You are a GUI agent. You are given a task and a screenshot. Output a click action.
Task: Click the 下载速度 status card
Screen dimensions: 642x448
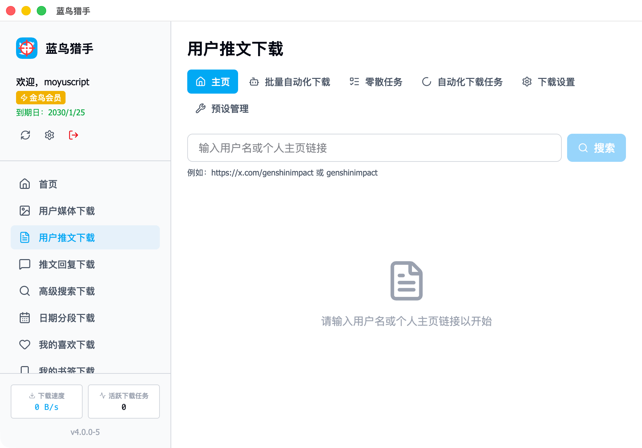(x=46, y=401)
